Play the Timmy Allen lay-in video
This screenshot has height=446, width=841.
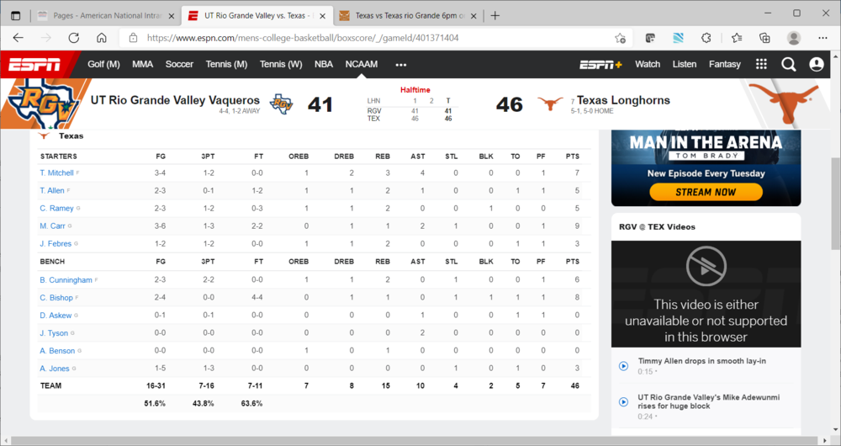point(623,365)
